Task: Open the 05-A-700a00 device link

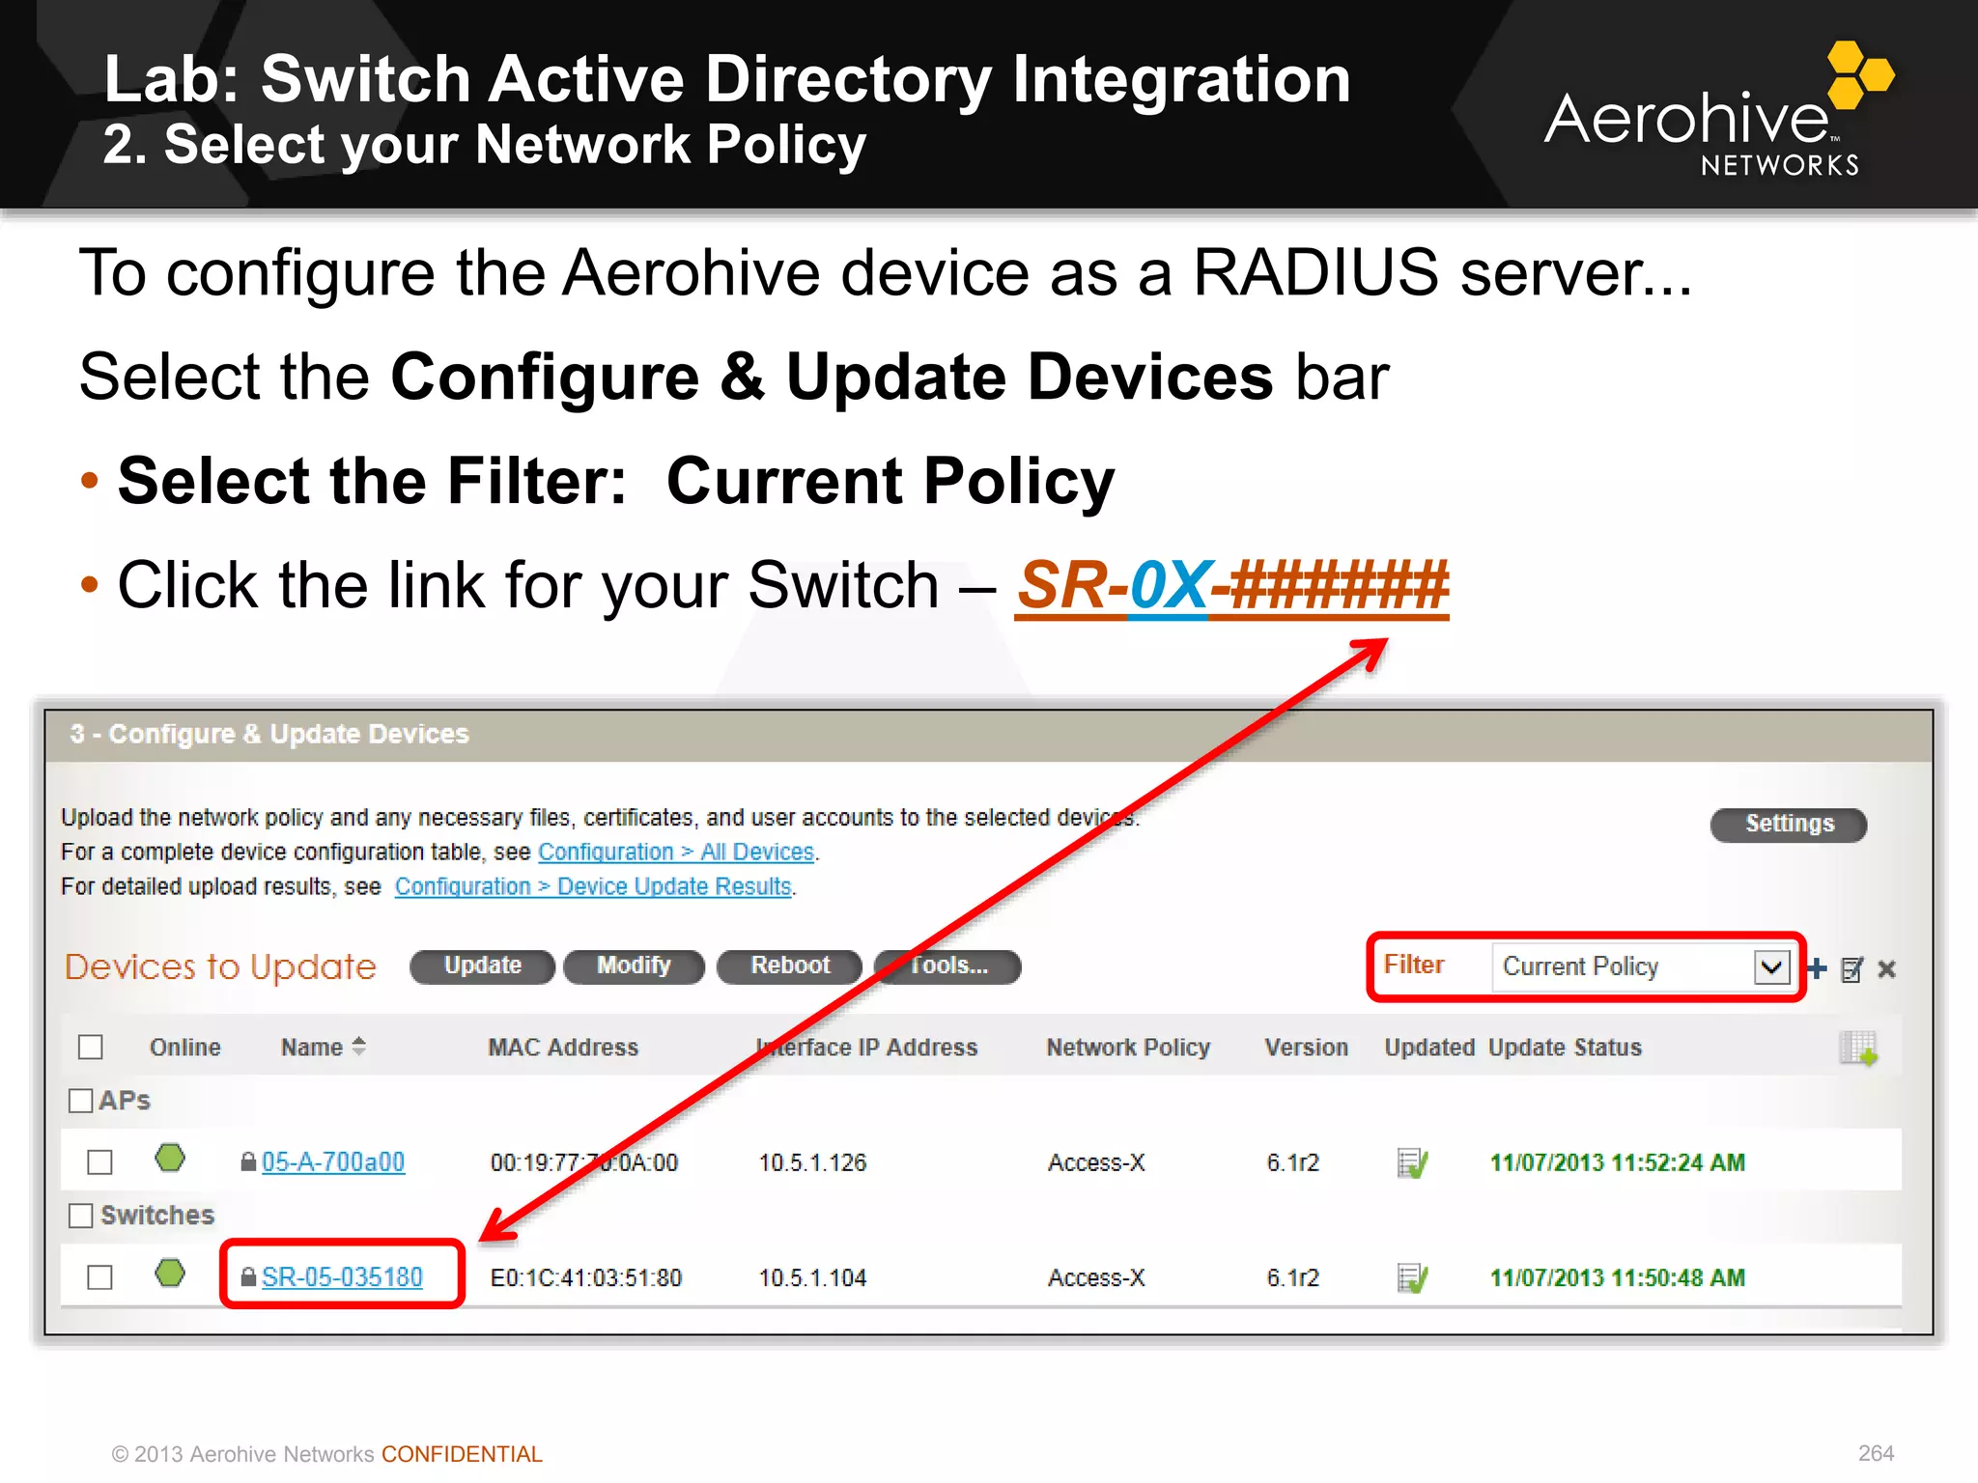Action: pyautogui.click(x=333, y=1162)
